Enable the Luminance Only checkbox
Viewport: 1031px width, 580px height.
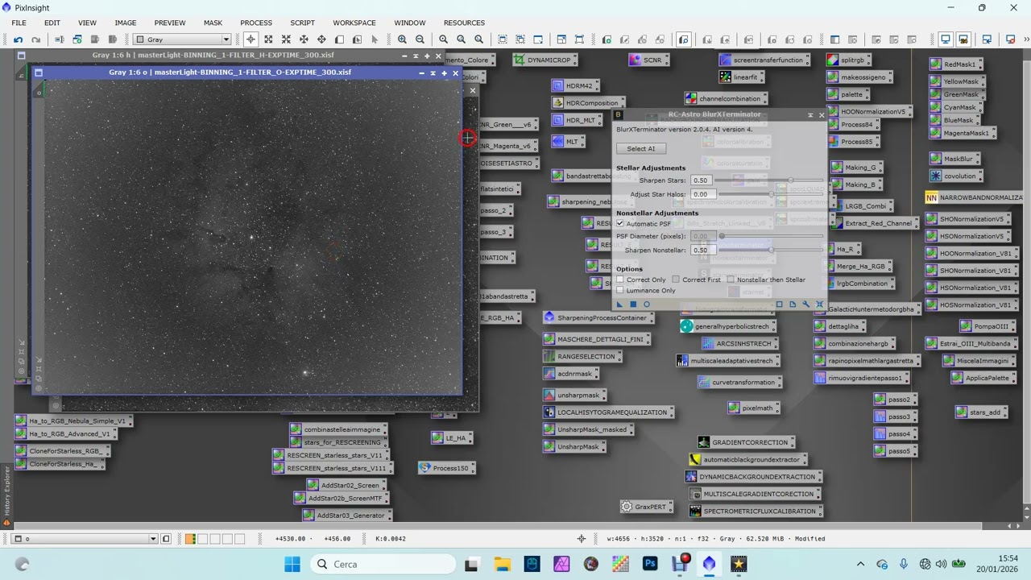pos(620,290)
